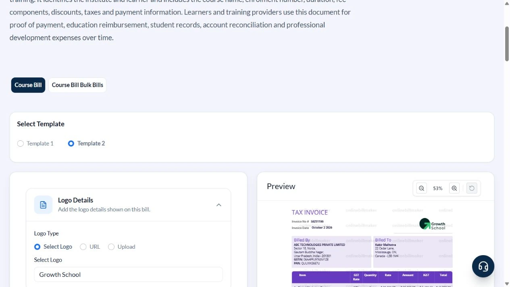
Task: Click the Growth School logo in preview
Action: [x=432, y=225]
